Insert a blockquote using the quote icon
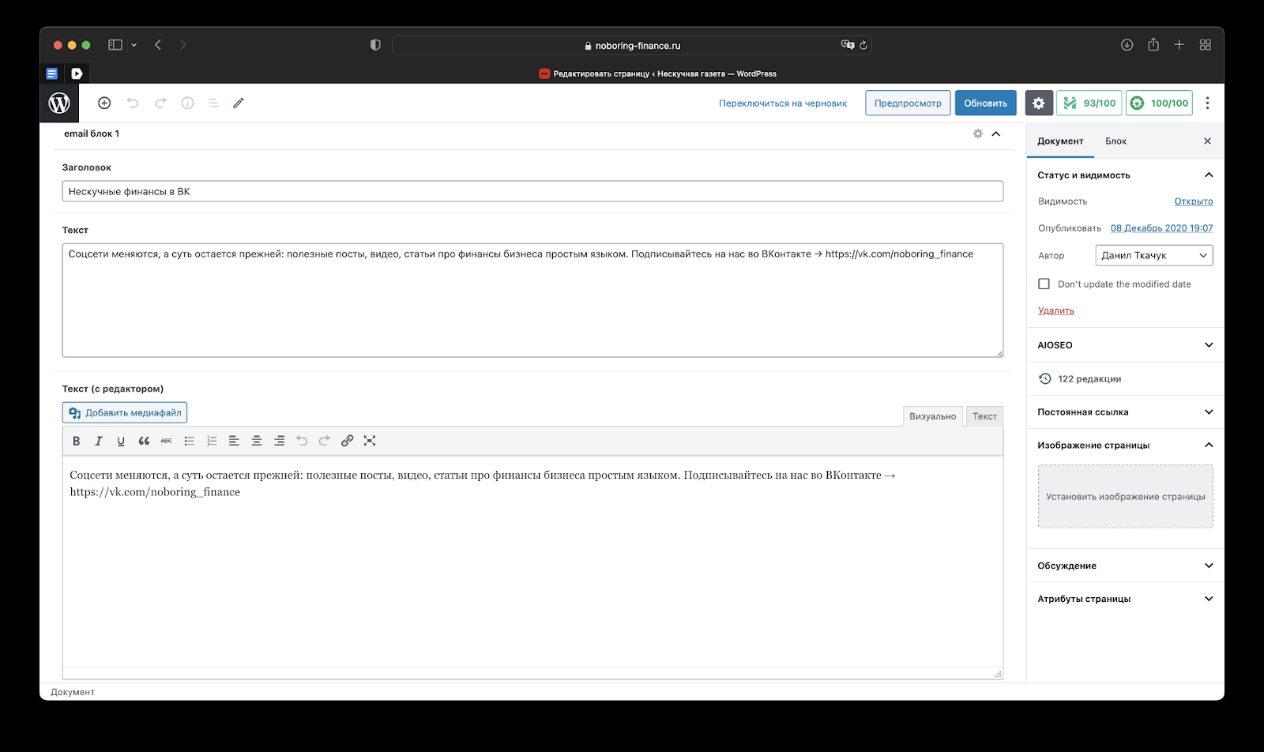This screenshot has width=1264, height=752. pyautogui.click(x=144, y=441)
